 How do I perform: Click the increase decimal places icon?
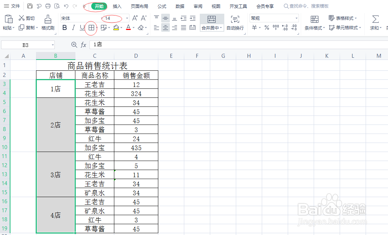pyautogui.click(x=285, y=27)
